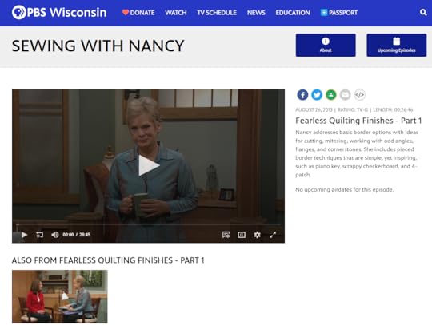Mute the video volume
Image resolution: width=432 pixels, height=325 pixels.
(x=55, y=235)
